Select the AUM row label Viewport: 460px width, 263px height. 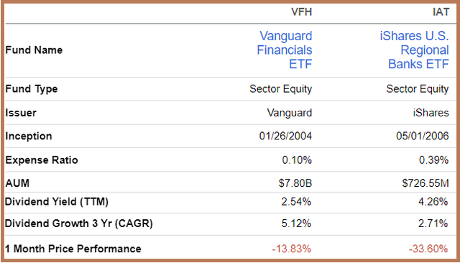click(x=17, y=183)
